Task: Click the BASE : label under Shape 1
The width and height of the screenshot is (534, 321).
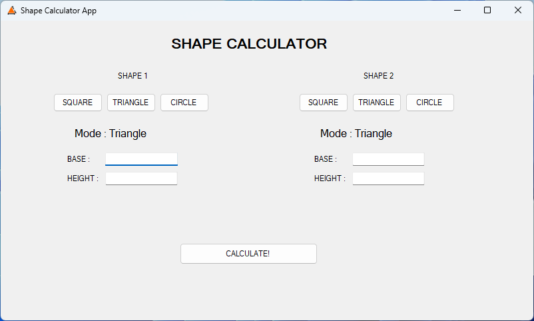Action: coord(79,159)
